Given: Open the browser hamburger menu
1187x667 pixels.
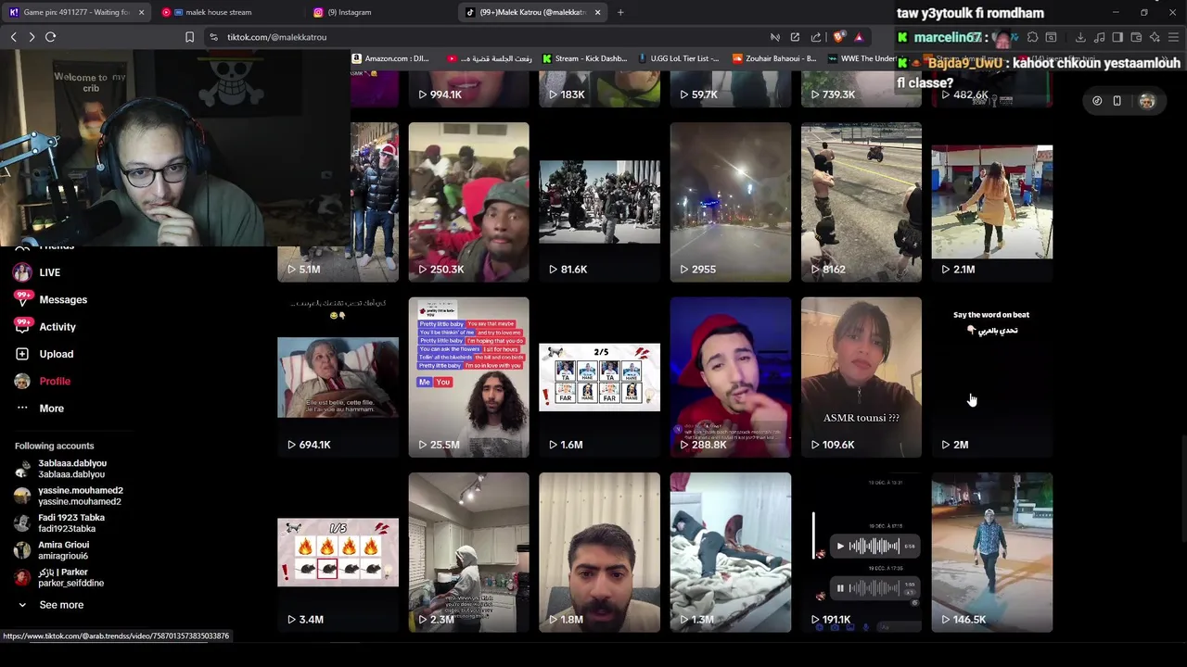Looking at the screenshot, I should [1174, 37].
